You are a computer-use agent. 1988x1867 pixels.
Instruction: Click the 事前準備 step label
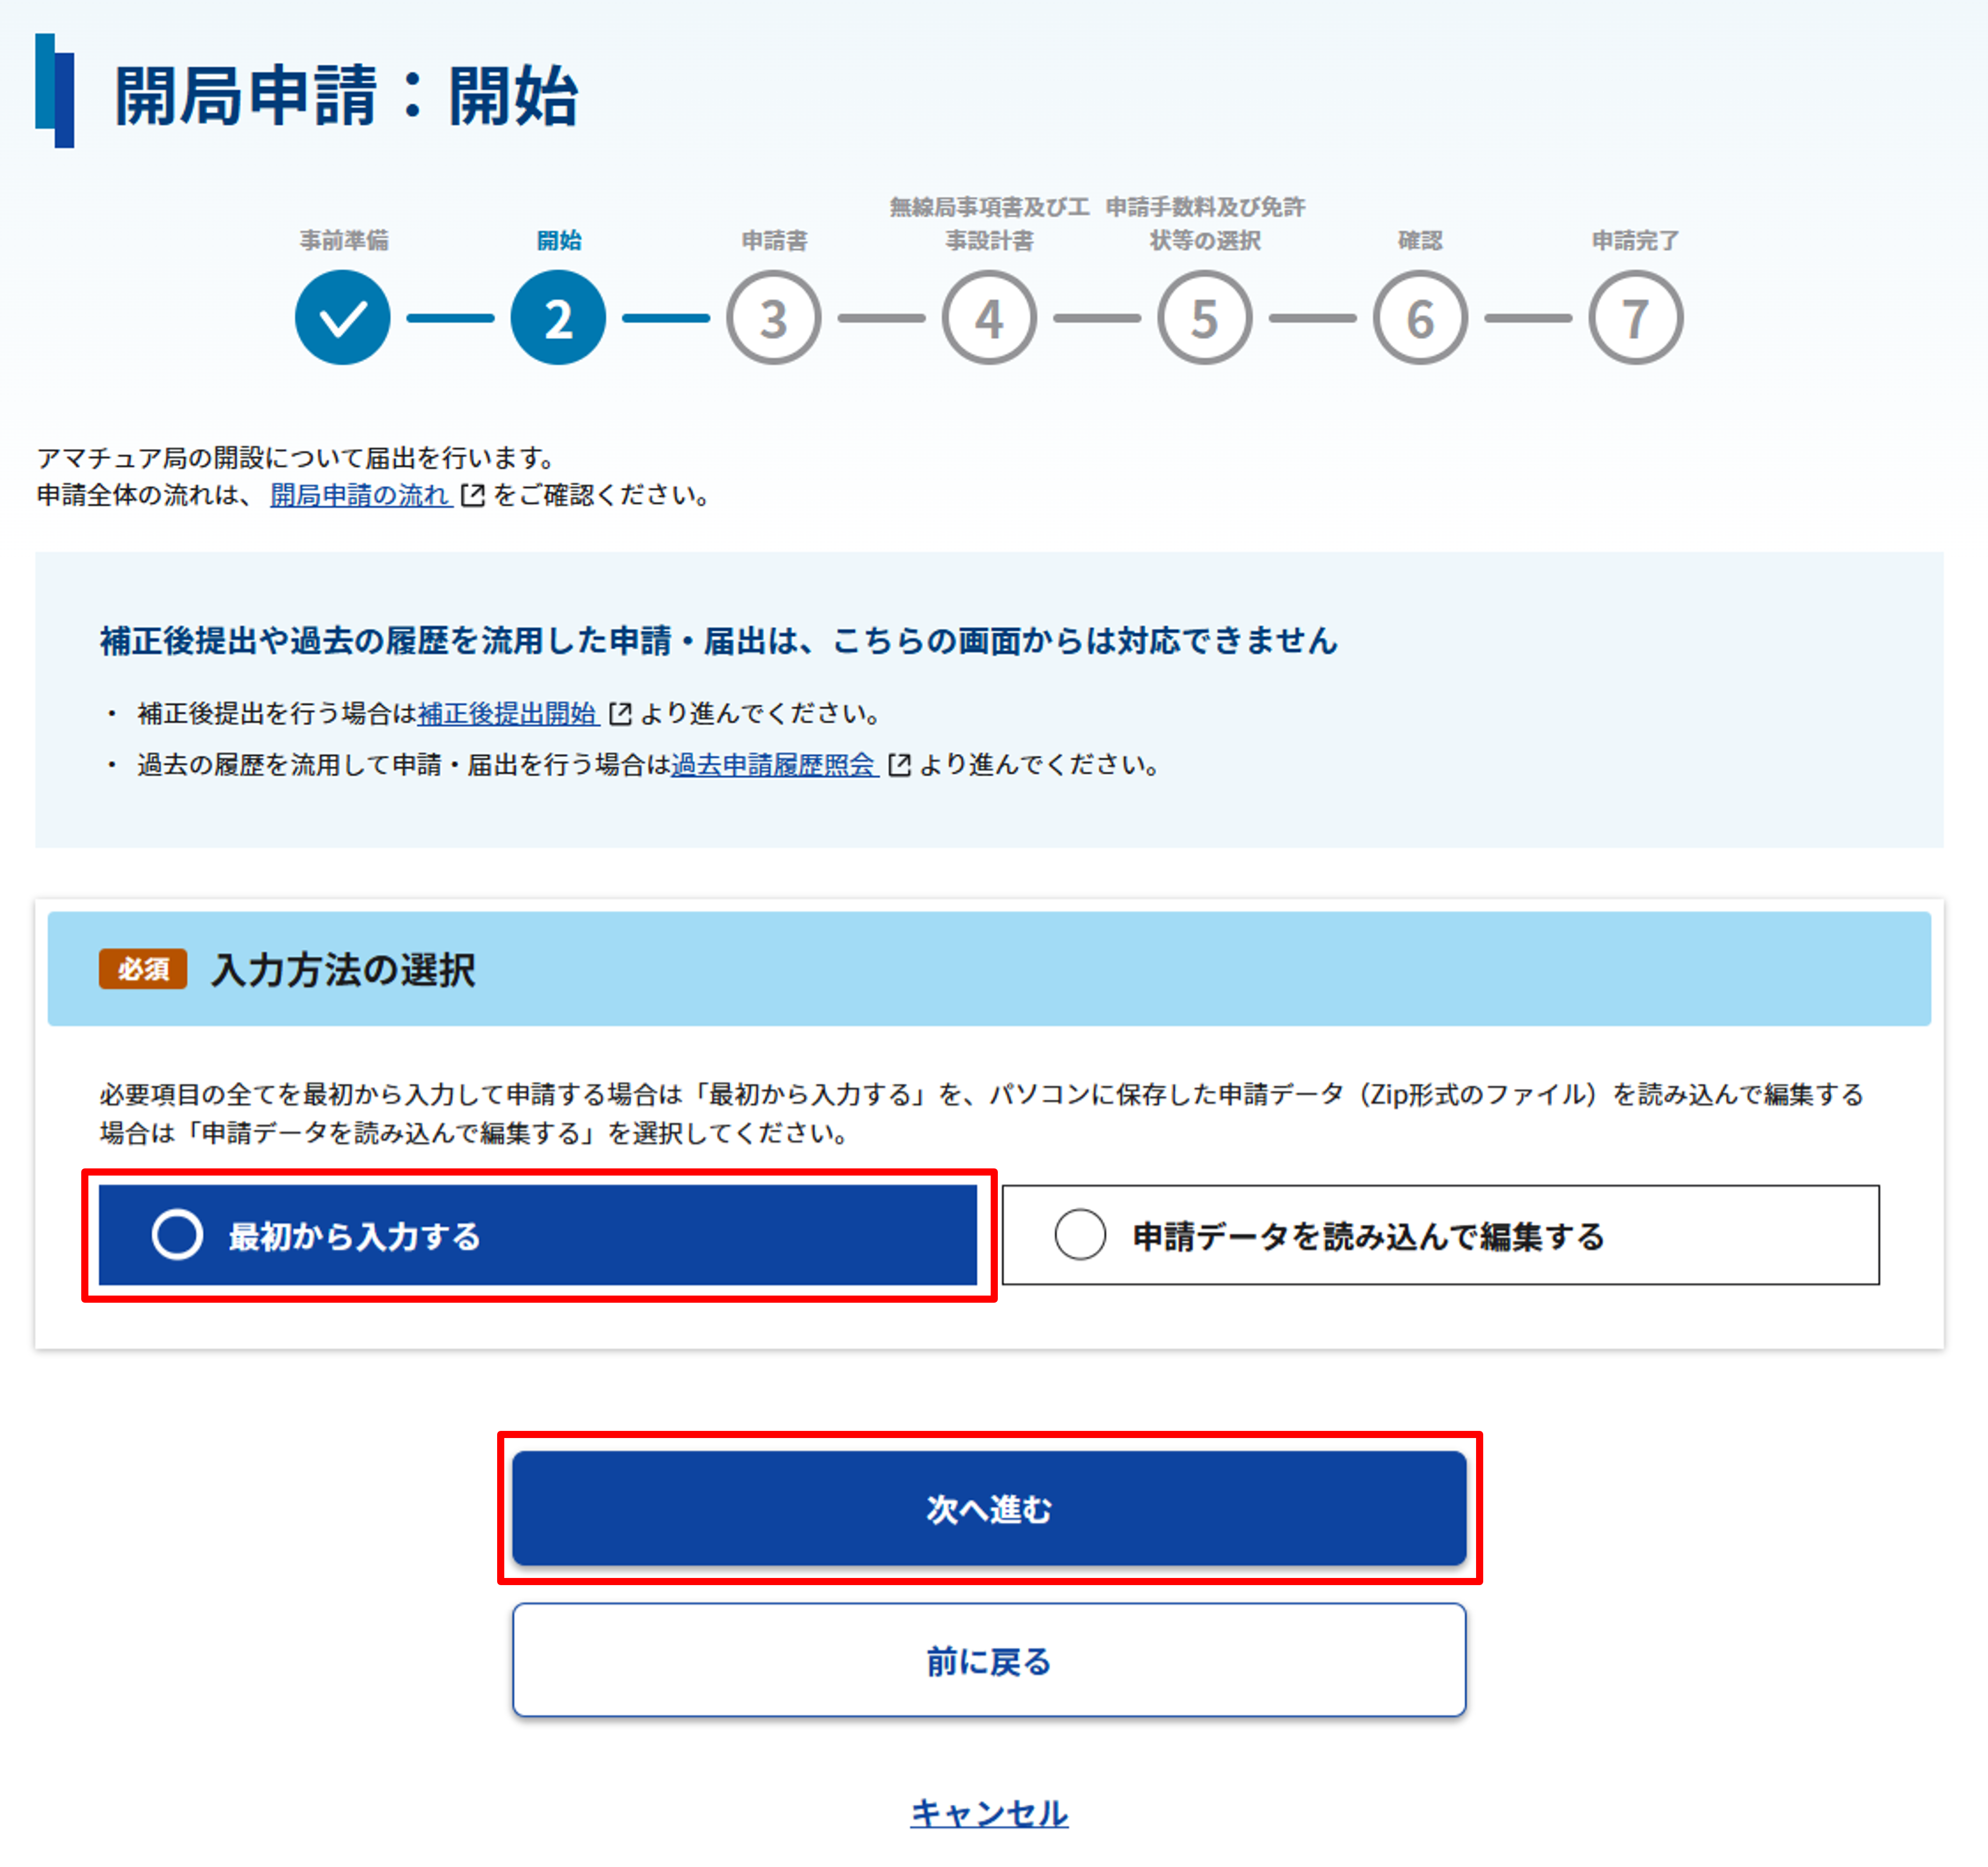pyautogui.click(x=344, y=240)
